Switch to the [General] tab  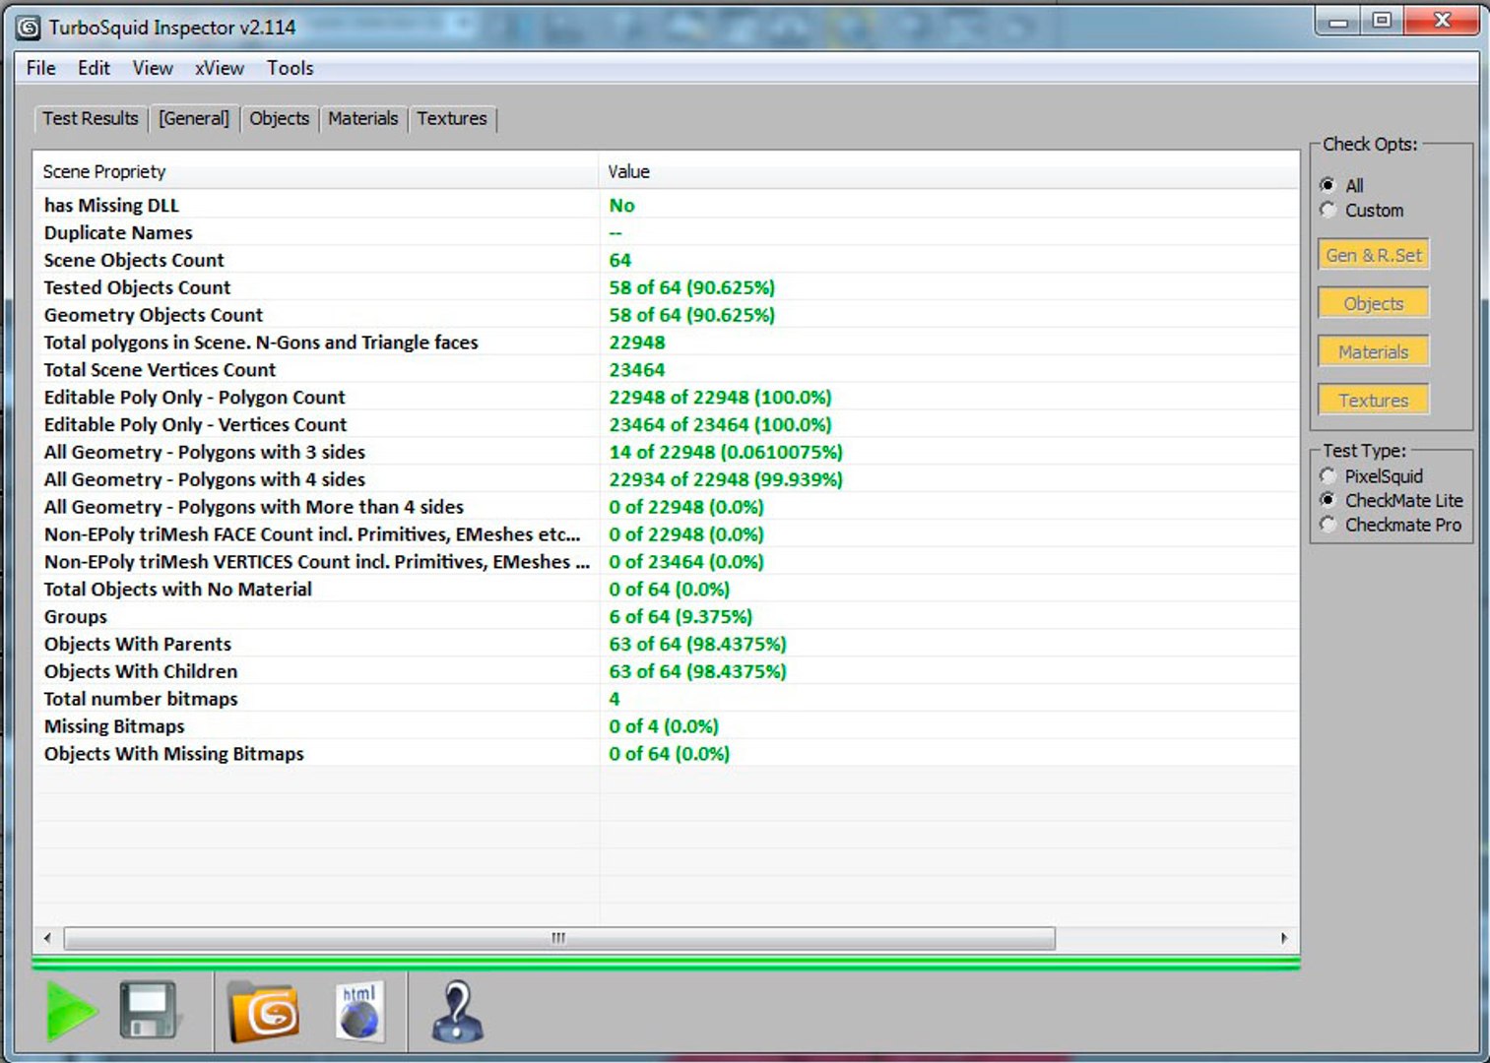coord(194,118)
